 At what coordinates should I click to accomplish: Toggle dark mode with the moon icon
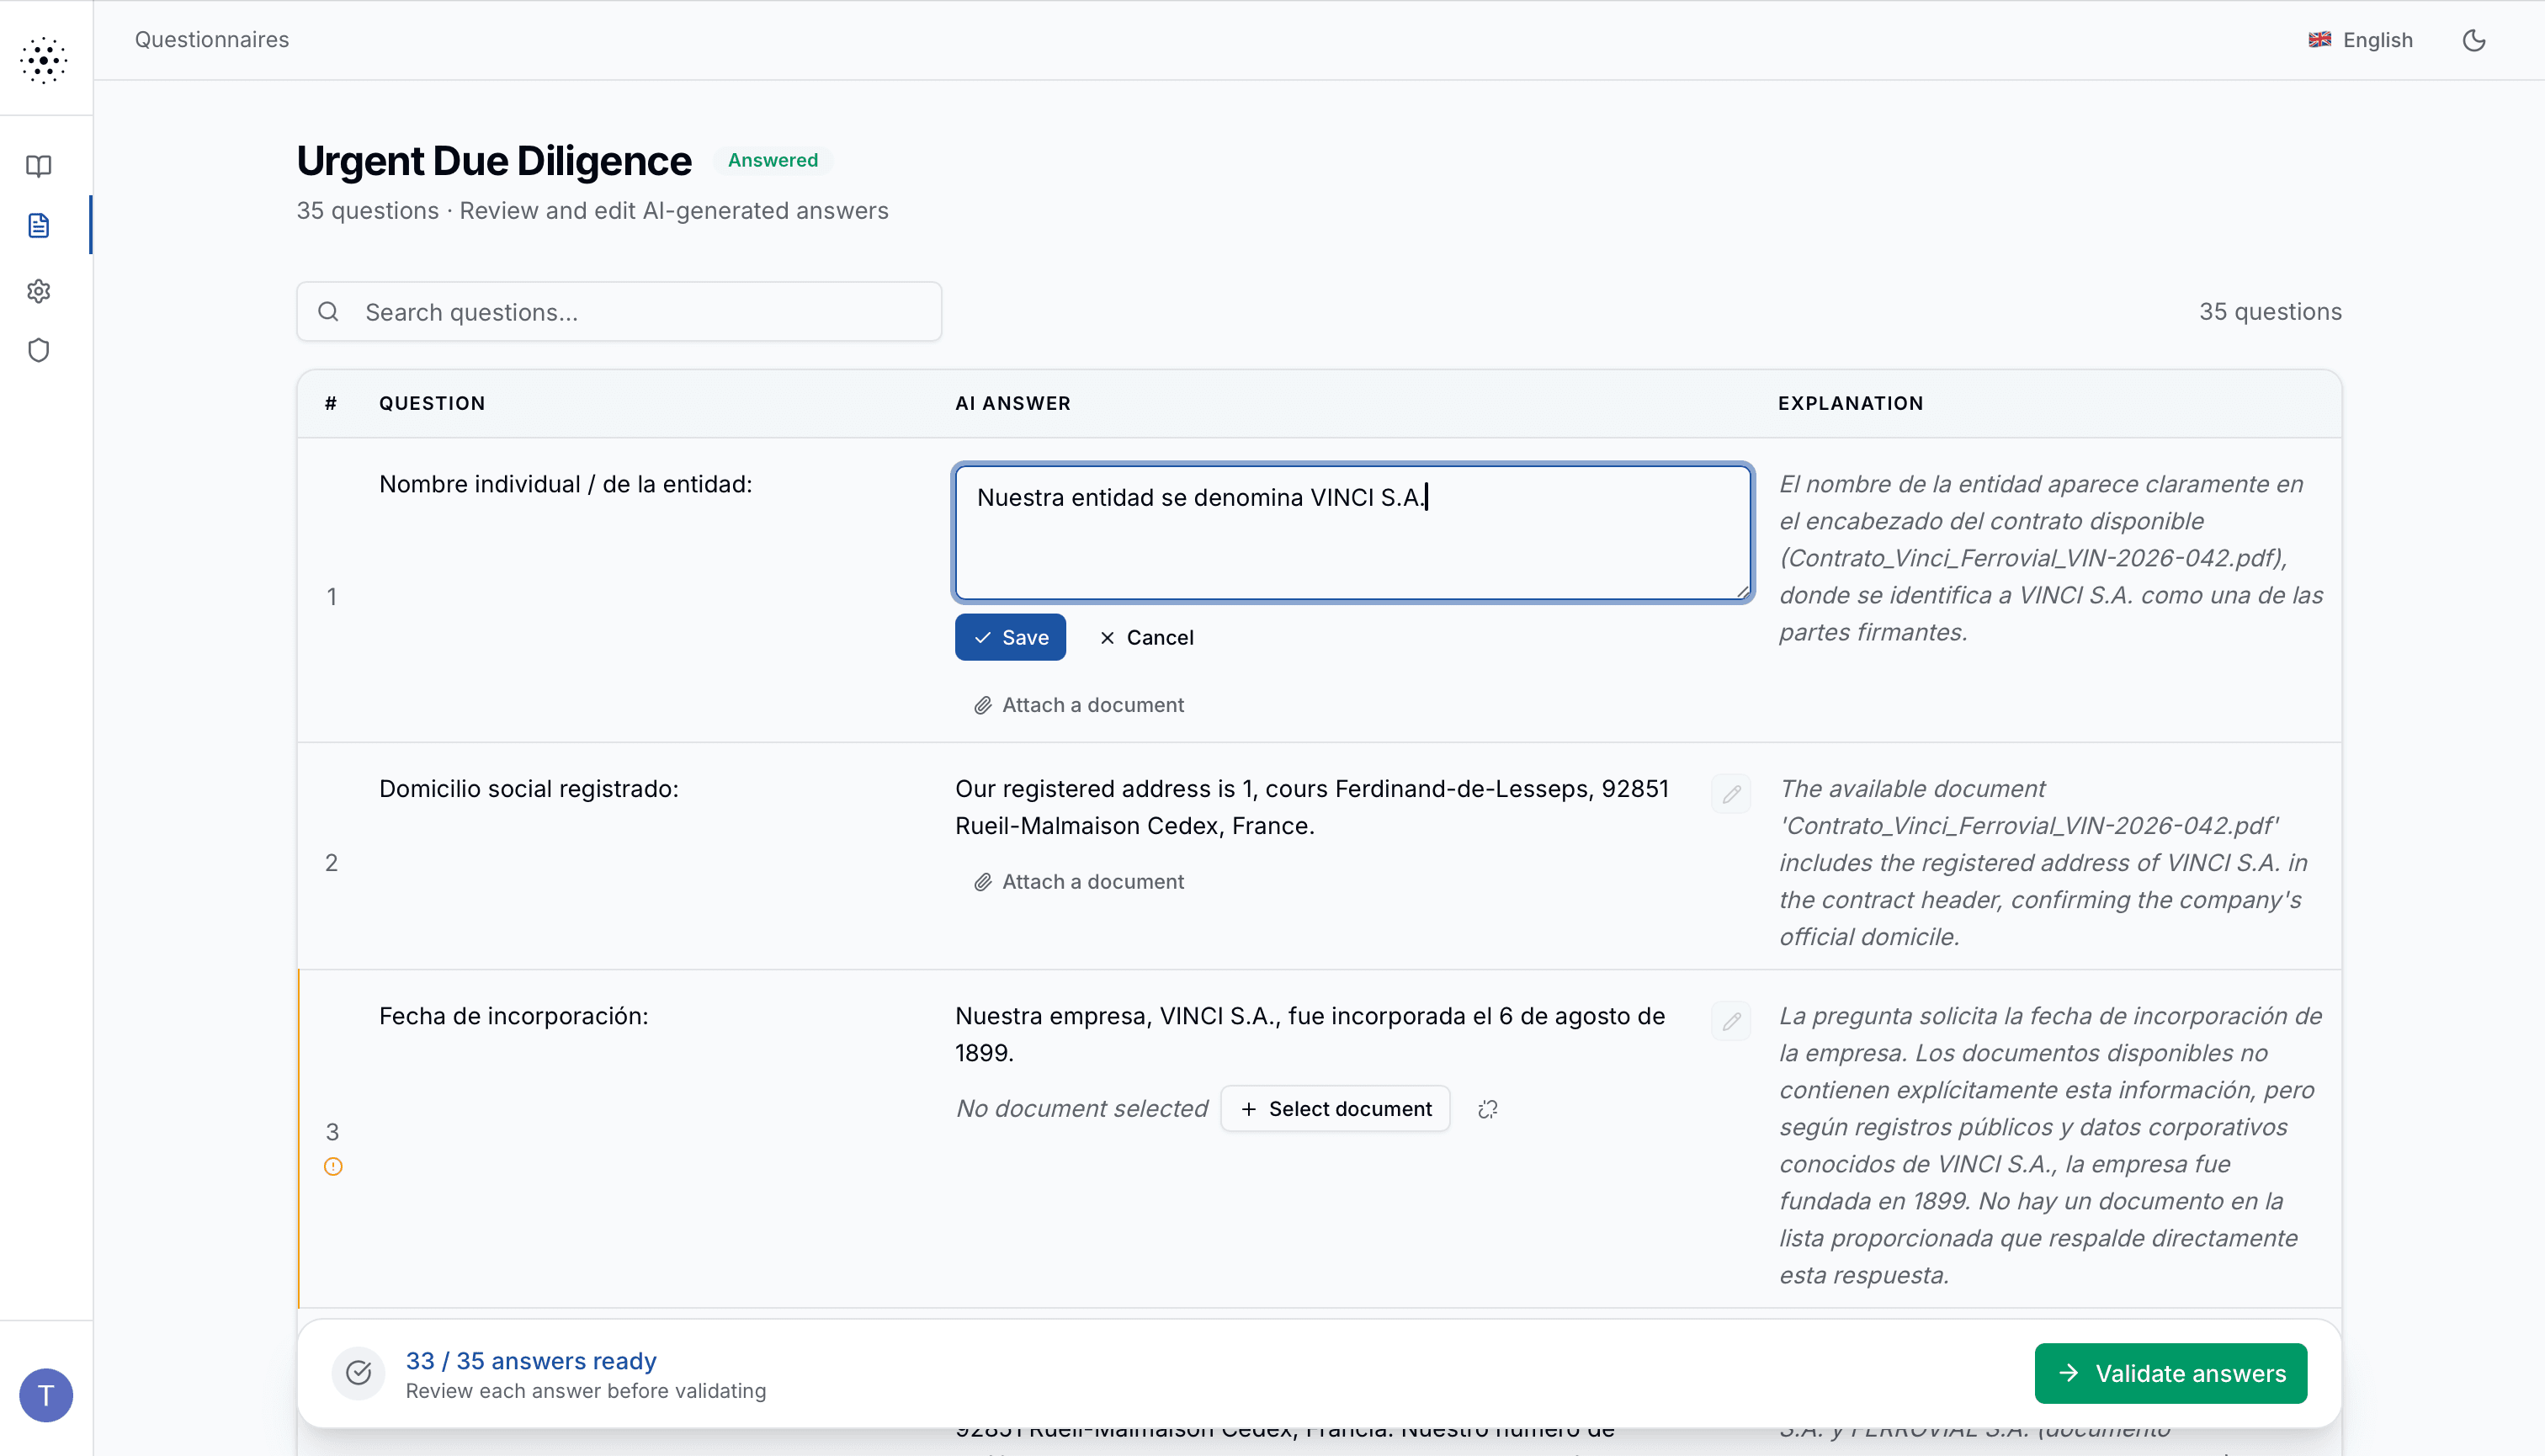2475,40
